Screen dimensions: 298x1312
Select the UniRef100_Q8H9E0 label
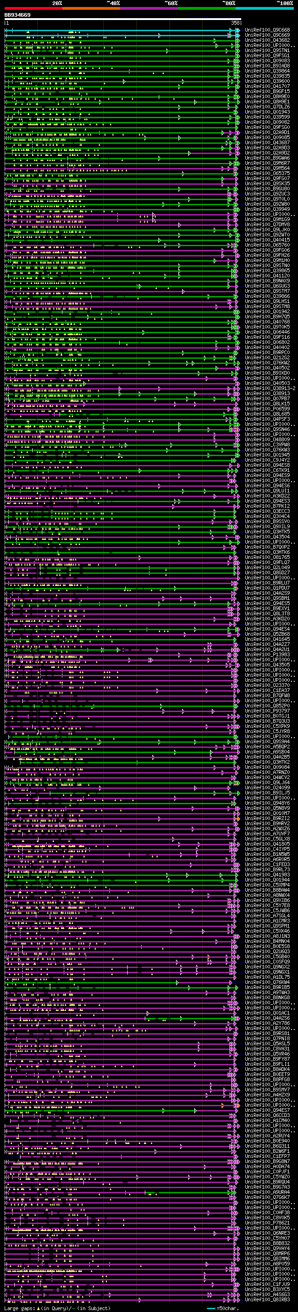[267, 96]
